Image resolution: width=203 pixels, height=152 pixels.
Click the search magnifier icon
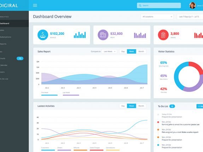click(x=140, y=5)
